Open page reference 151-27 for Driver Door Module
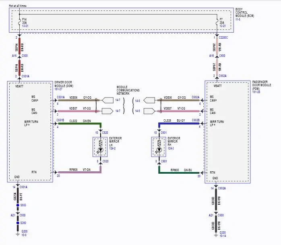The width and height of the screenshot is (281, 245). coord(59,89)
